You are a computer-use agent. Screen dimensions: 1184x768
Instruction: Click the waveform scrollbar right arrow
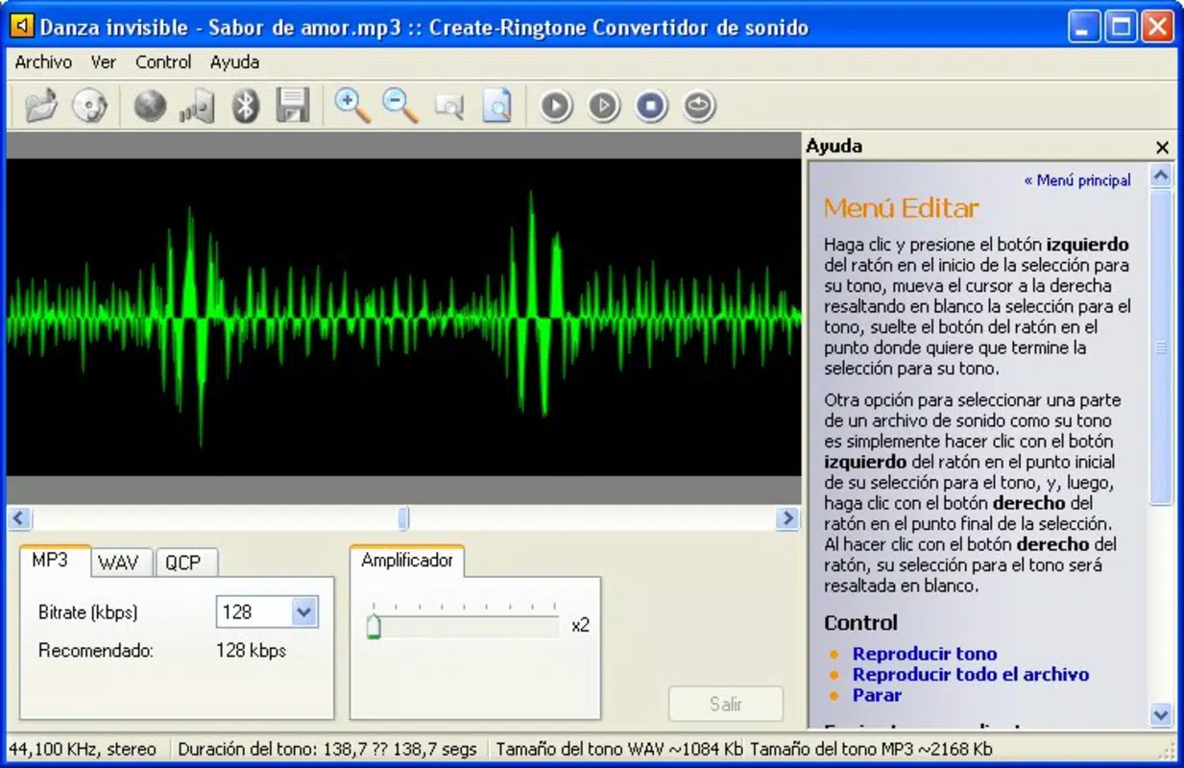pyautogui.click(x=787, y=518)
